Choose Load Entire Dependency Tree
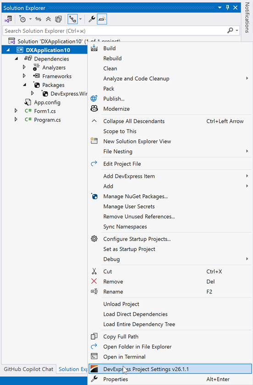Viewport: 253px width, 385px height. 139,324
